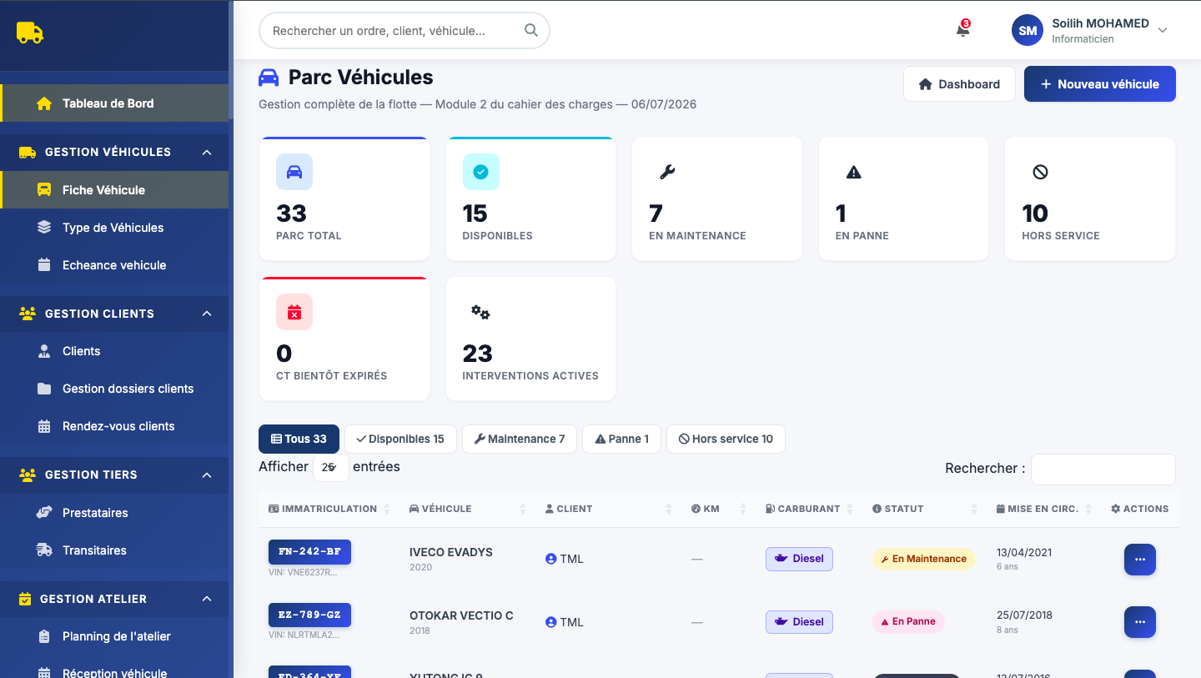
Task: Open Prestataires in sidebar
Action: 114,513
